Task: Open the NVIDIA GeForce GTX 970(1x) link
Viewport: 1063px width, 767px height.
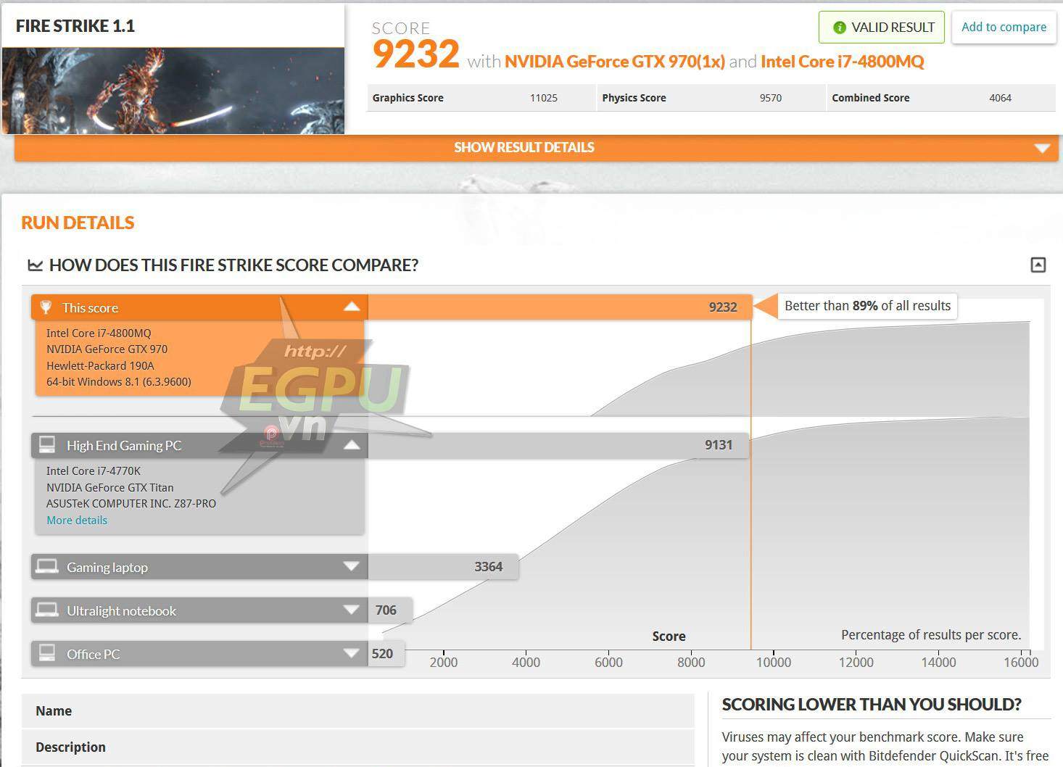Action: click(615, 62)
